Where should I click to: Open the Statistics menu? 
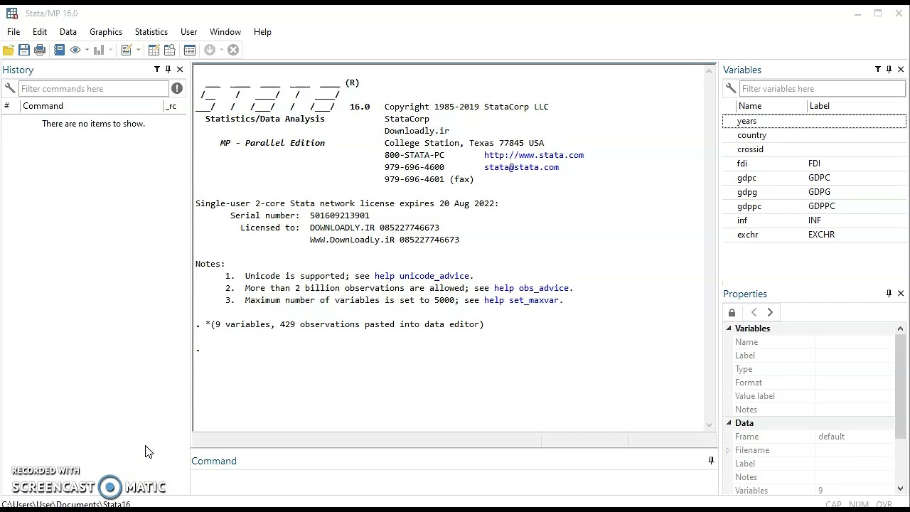point(151,32)
